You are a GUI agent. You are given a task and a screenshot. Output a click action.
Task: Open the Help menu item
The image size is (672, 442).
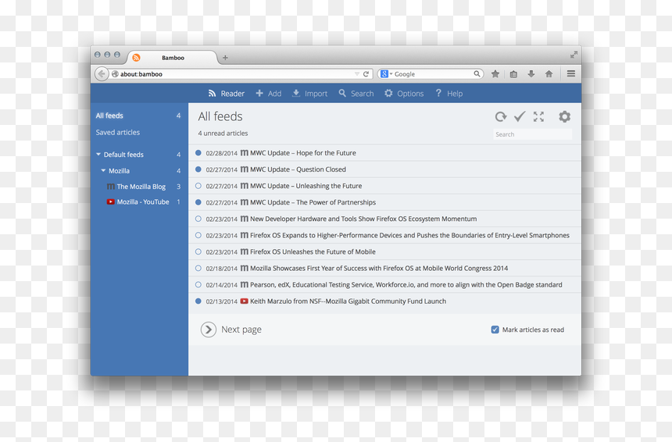pos(449,94)
